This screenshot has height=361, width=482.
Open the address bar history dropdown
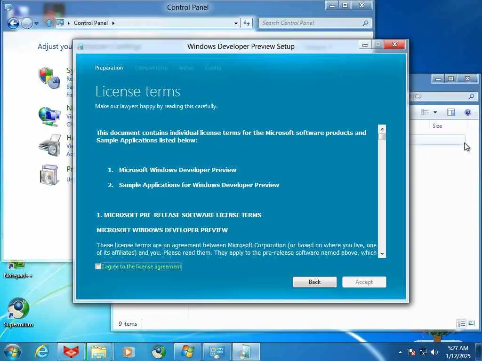click(236, 23)
